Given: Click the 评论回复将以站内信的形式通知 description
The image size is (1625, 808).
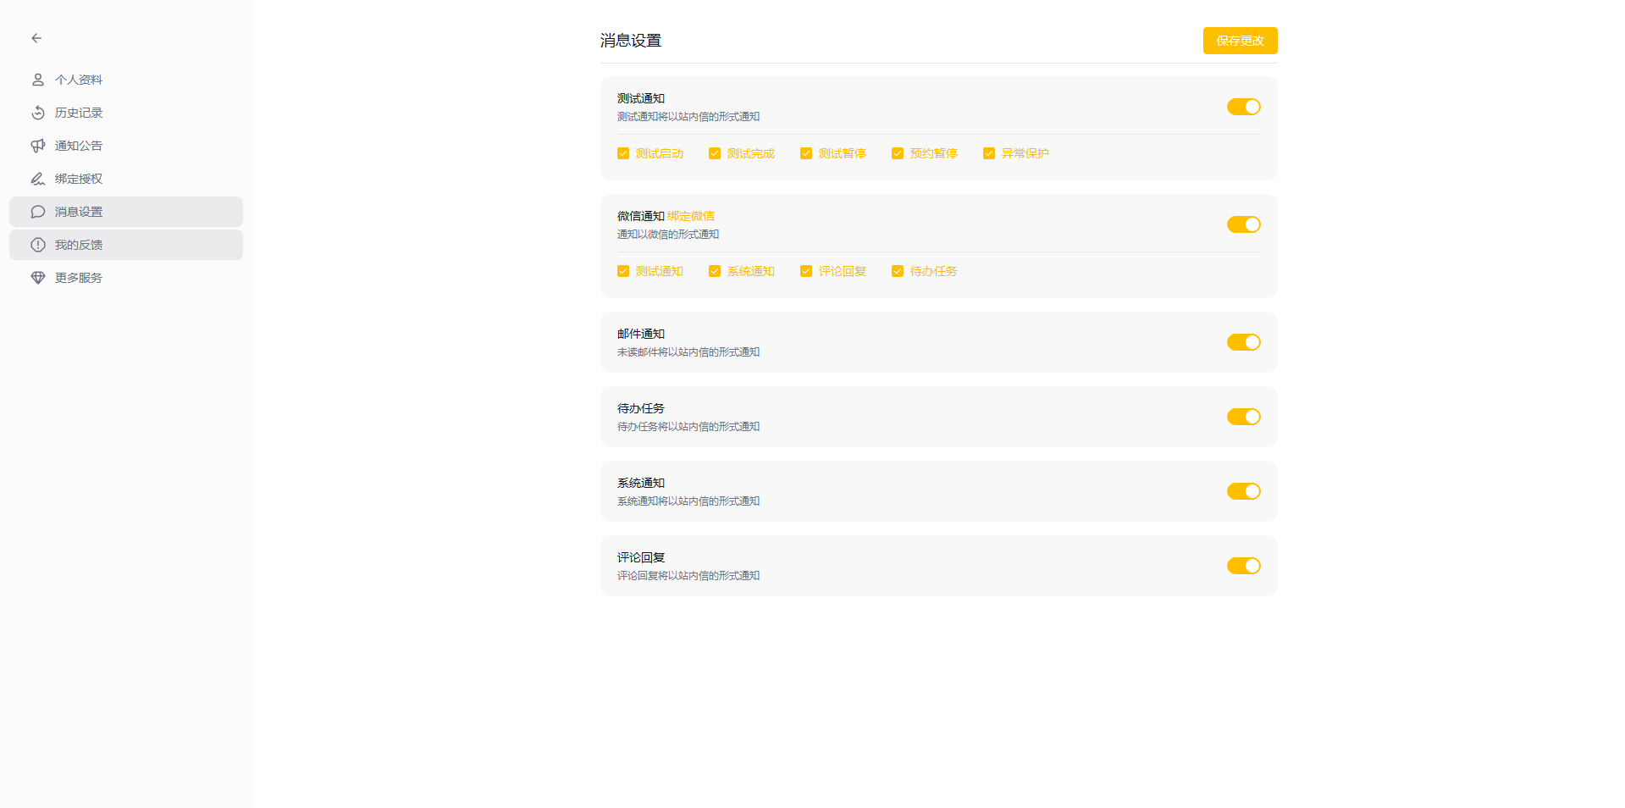Looking at the screenshot, I should click(688, 576).
